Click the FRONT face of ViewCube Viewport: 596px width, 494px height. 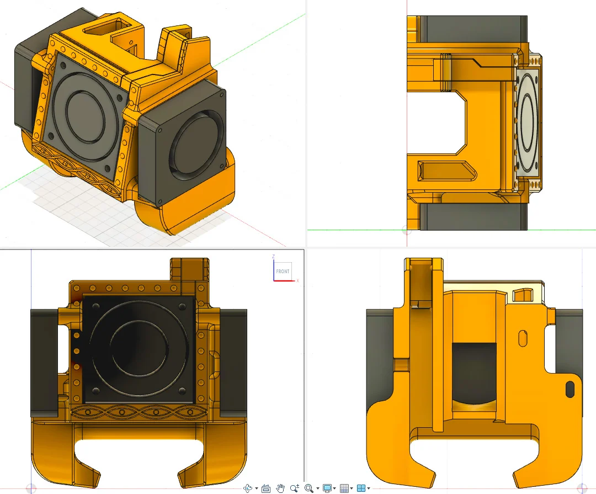(x=283, y=271)
